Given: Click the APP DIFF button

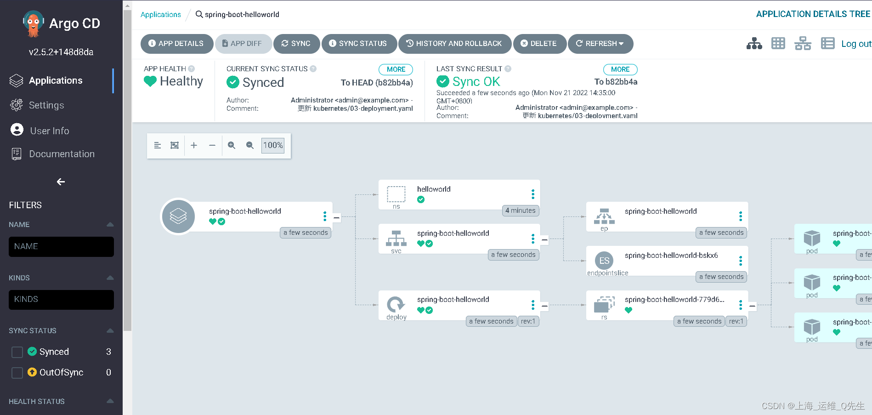Looking at the screenshot, I should (x=243, y=44).
